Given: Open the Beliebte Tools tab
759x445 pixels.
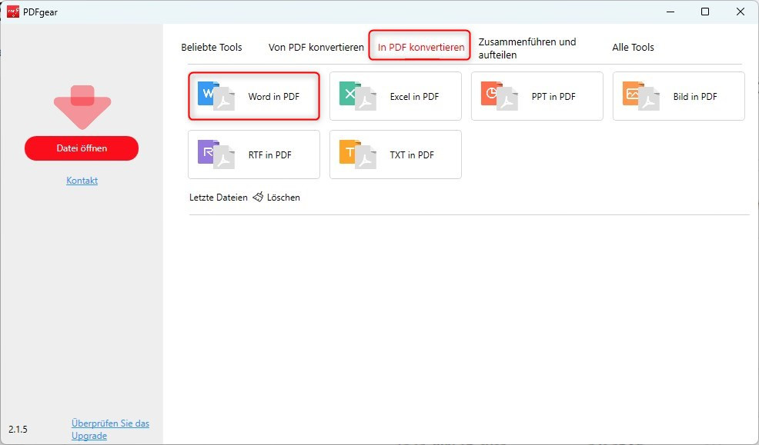Looking at the screenshot, I should coord(212,48).
